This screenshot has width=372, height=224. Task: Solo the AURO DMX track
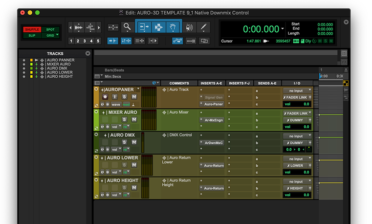point(125,142)
